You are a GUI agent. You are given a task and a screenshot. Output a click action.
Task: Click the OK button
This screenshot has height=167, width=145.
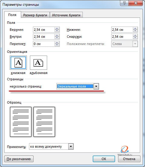pos(104,159)
